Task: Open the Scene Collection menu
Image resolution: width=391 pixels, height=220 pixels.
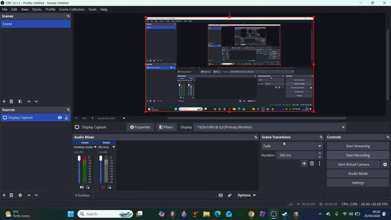Action: point(72,9)
